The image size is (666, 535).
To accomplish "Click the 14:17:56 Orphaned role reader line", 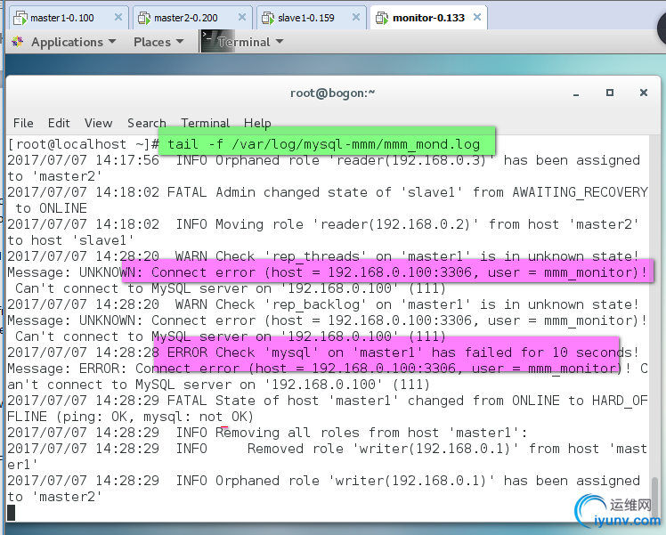I will click(324, 160).
